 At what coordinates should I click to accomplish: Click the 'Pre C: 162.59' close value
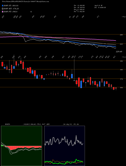click(x=79, y=12)
